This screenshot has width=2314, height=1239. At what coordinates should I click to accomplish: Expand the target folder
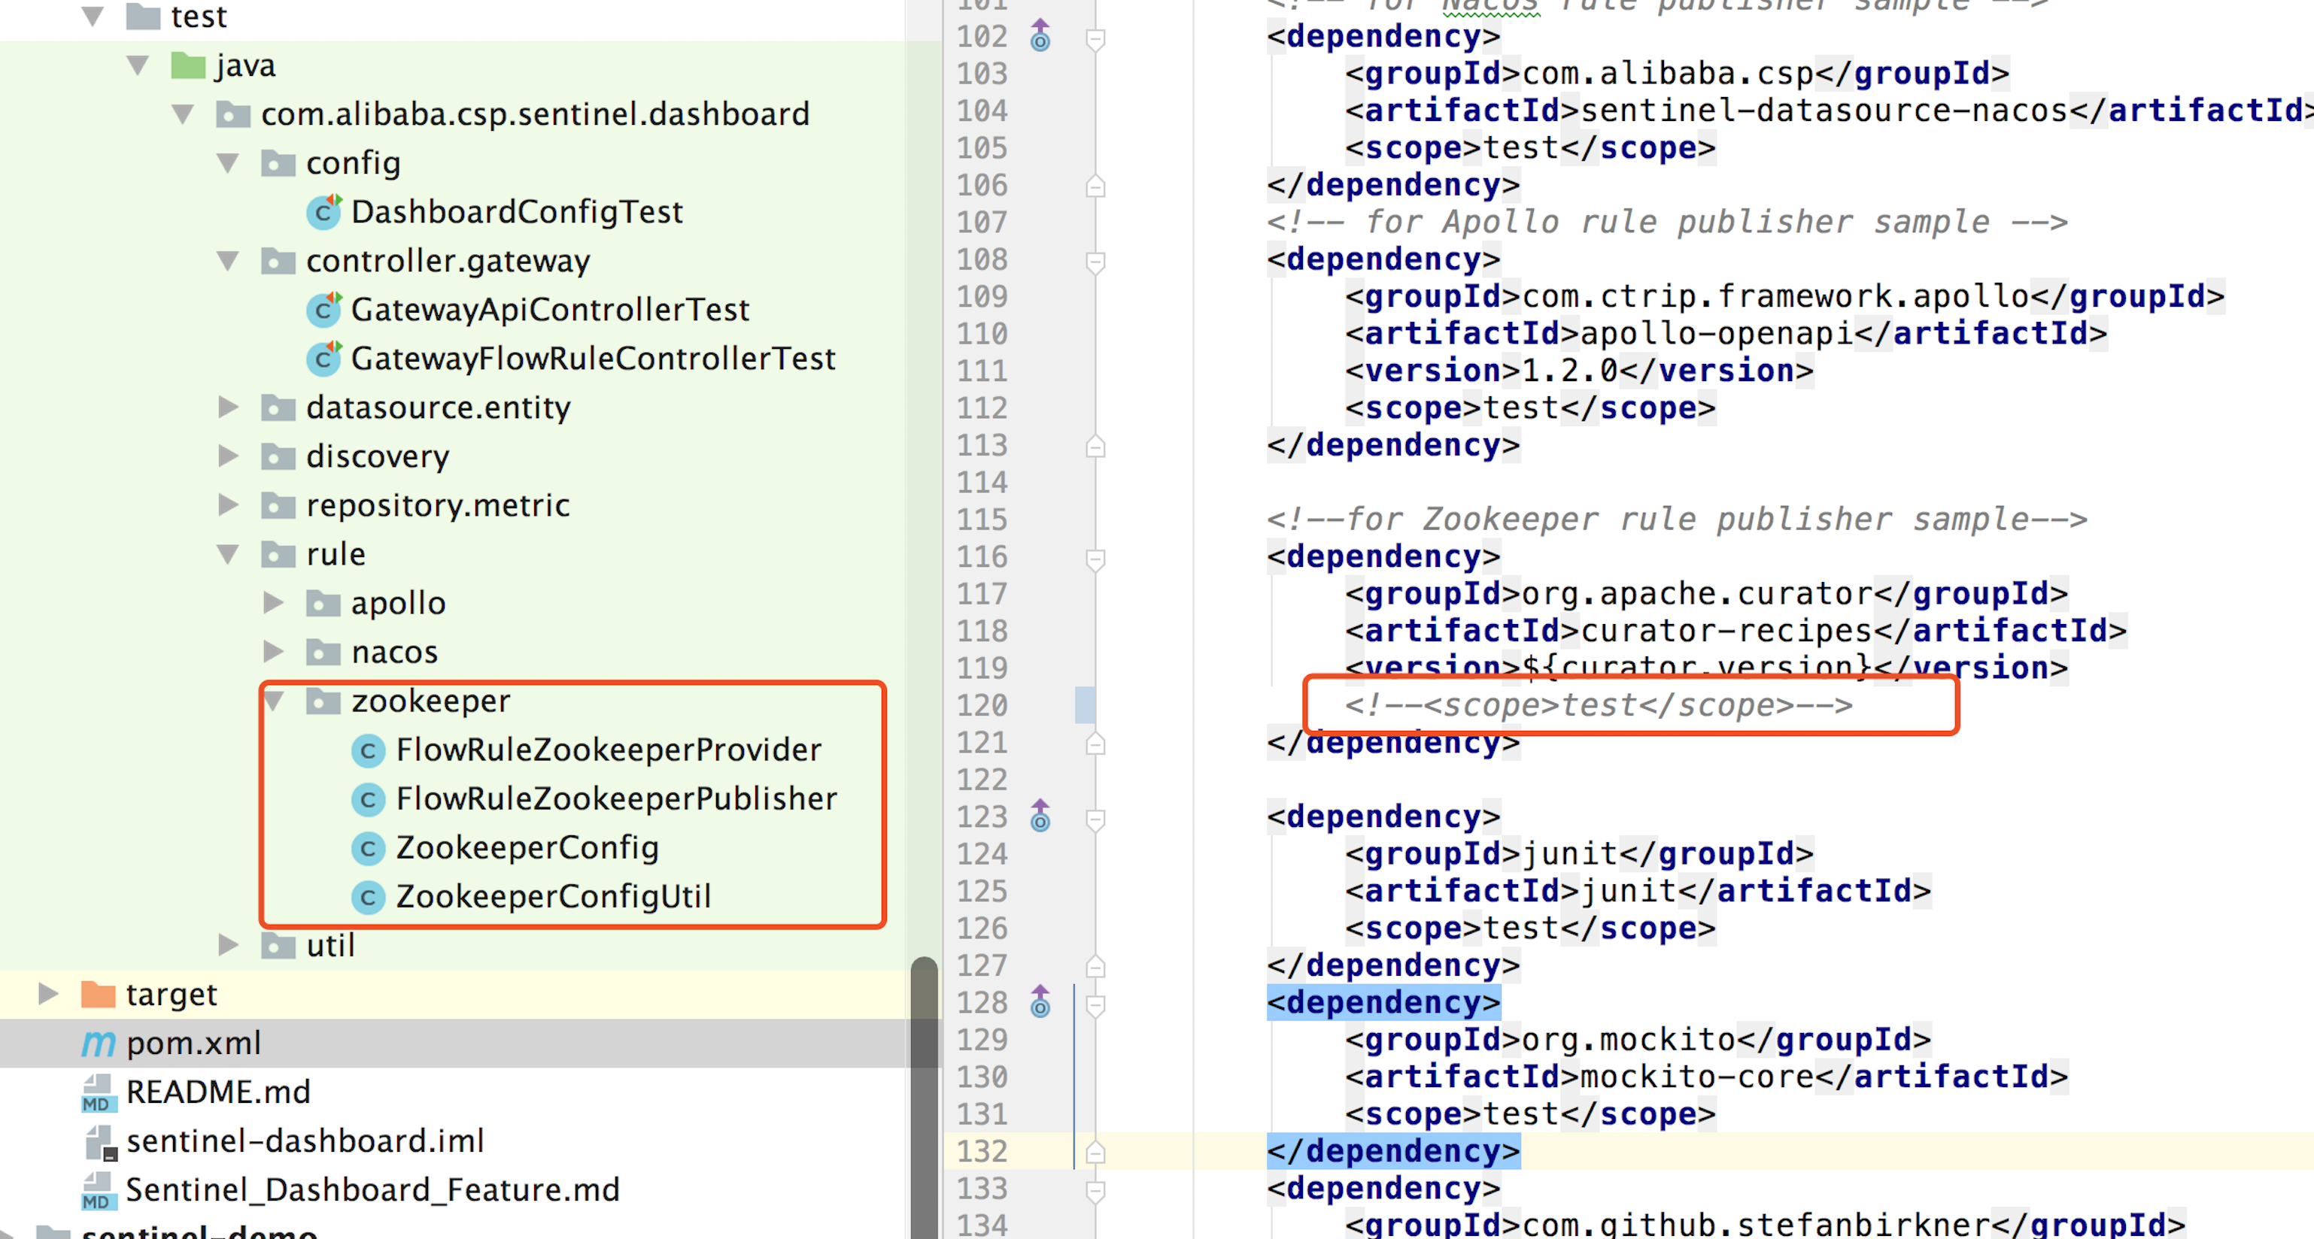[48, 994]
